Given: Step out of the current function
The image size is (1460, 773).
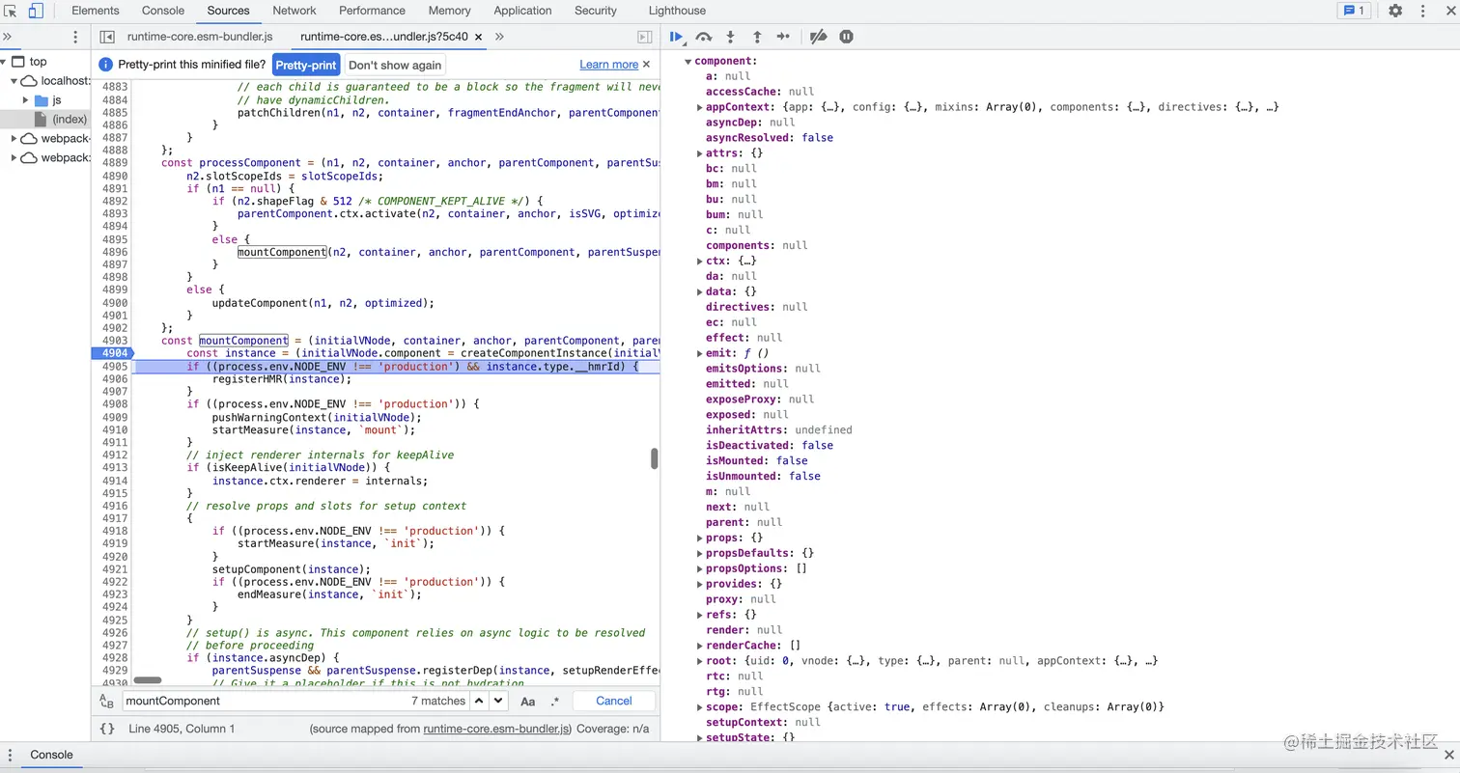Looking at the screenshot, I should 757,37.
